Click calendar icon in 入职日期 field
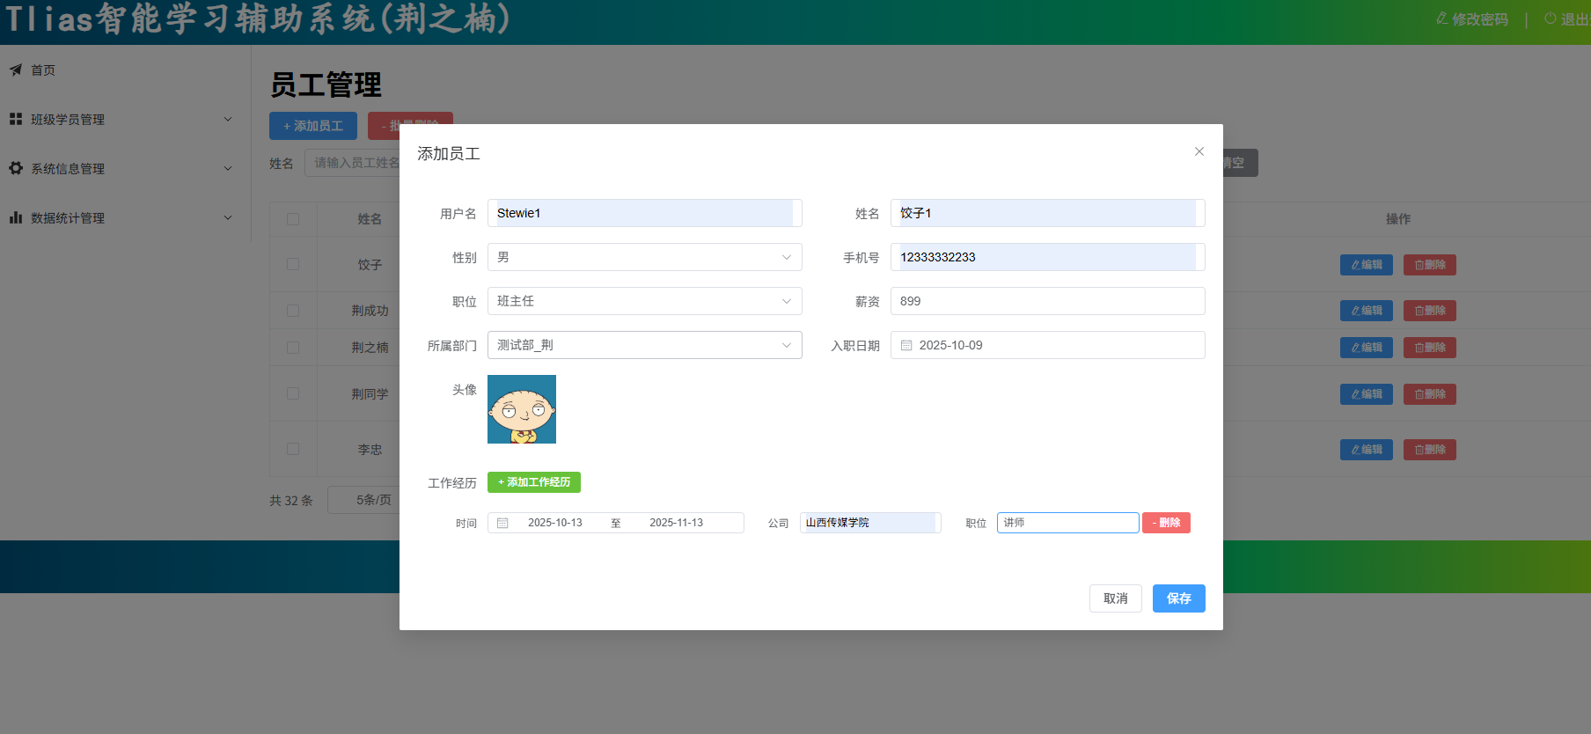 [x=906, y=345]
